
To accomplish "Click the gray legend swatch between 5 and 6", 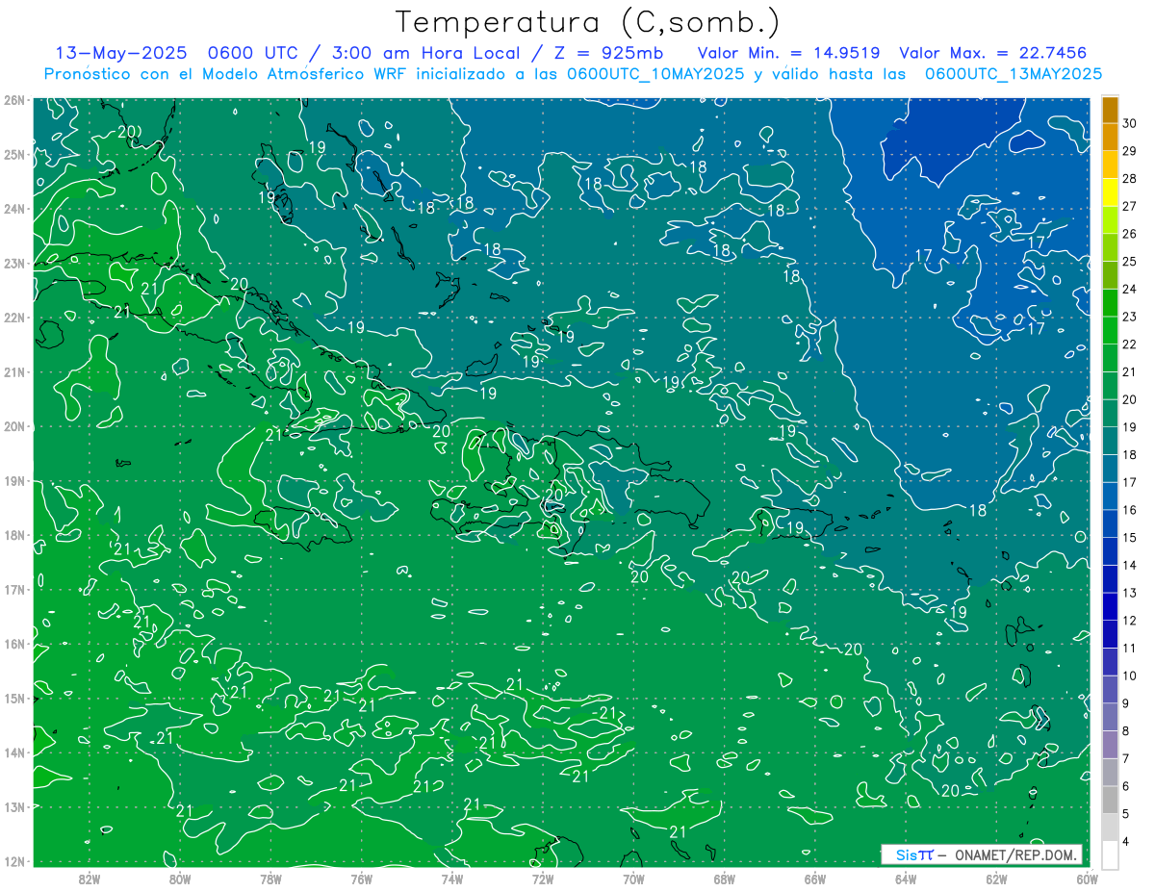I will click(x=1111, y=800).
